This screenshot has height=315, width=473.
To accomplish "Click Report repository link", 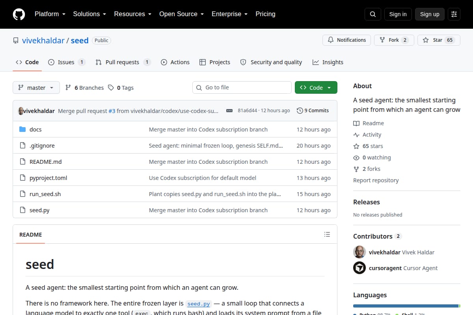I will [376, 180].
